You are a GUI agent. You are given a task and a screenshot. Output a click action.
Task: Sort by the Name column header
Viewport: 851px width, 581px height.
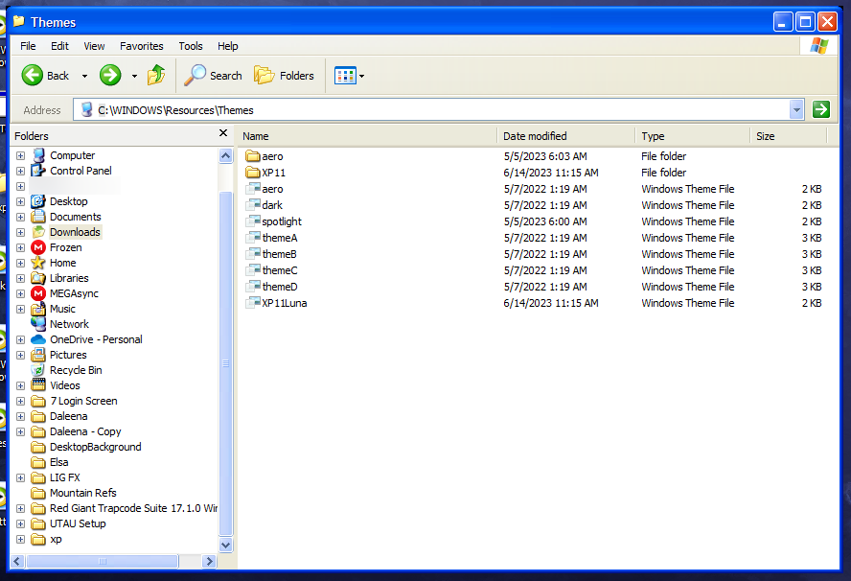click(x=366, y=136)
